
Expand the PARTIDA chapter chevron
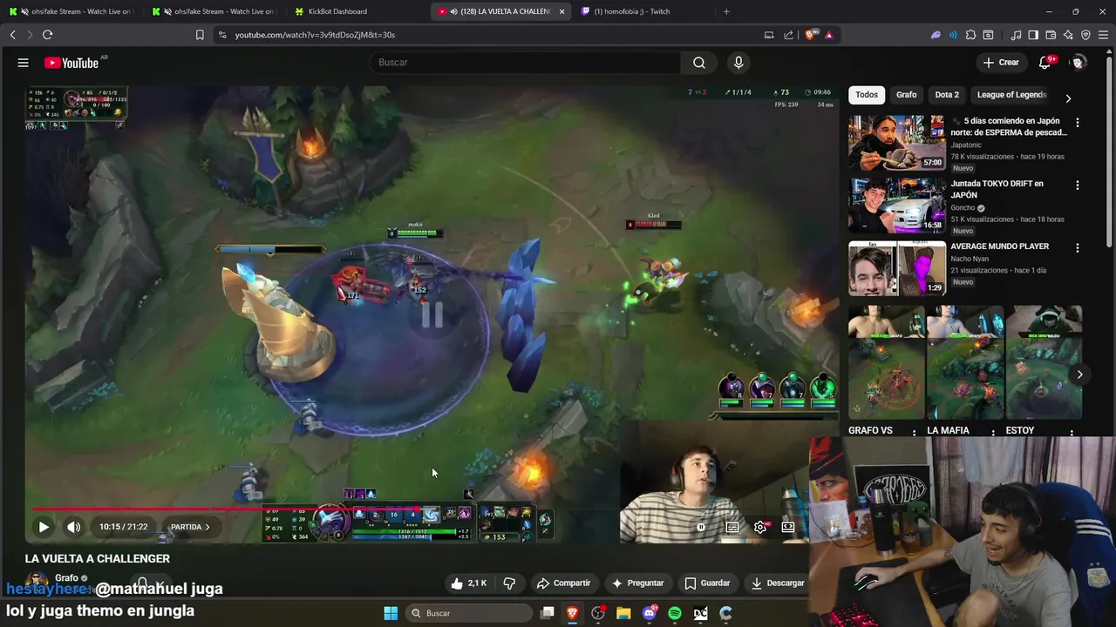click(207, 527)
